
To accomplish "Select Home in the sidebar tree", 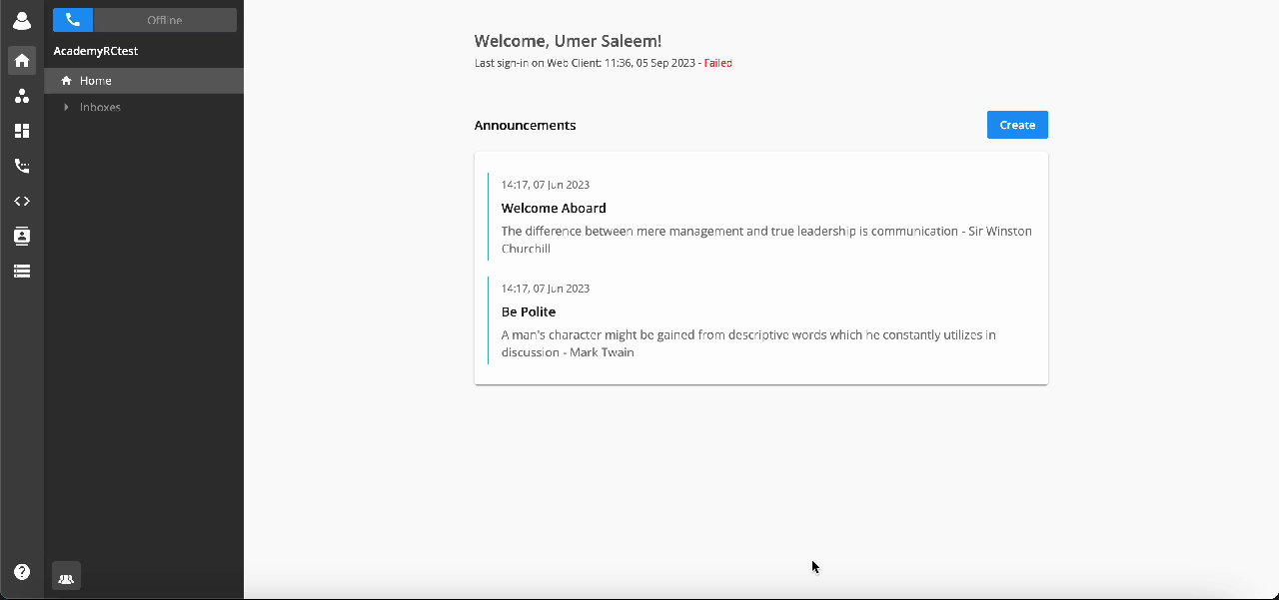I will (x=144, y=81).
